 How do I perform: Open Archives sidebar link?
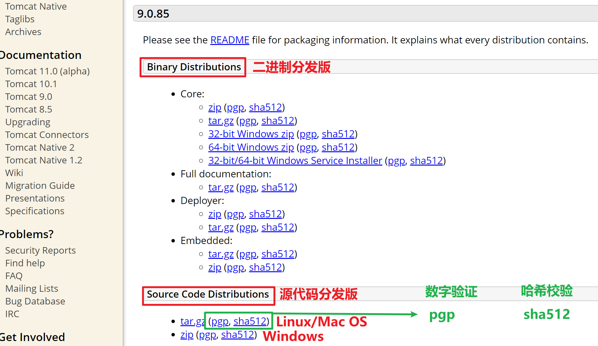[x=23, y=32]
